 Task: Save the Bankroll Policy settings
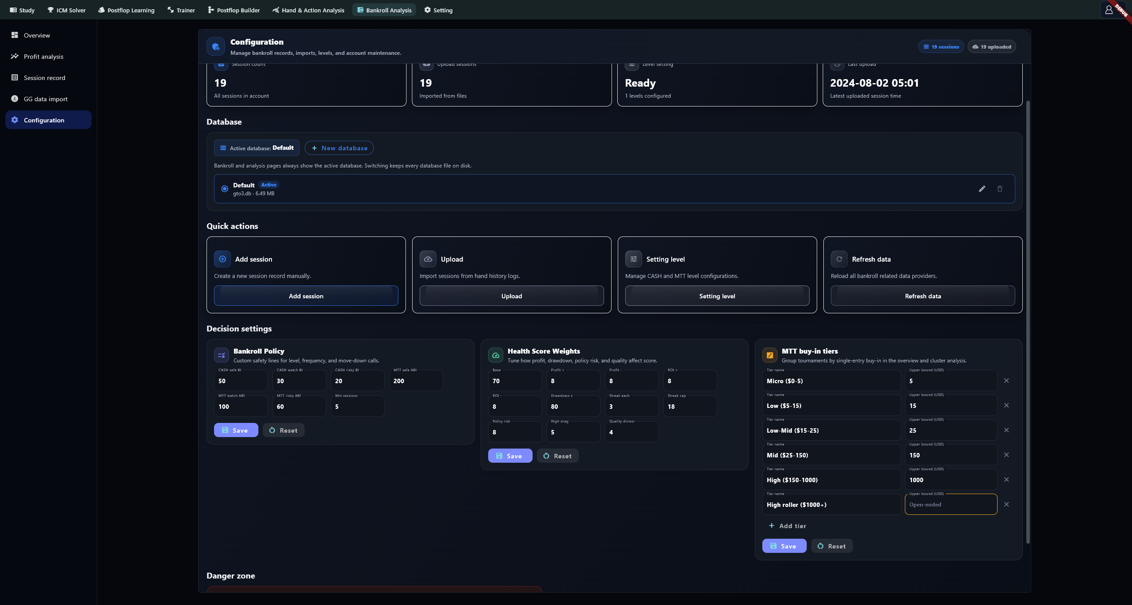coord(236,430)
